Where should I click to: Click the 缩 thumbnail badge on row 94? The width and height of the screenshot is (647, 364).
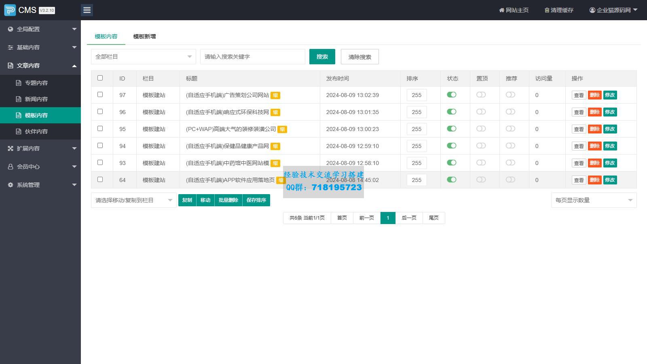tap(275, 146)
